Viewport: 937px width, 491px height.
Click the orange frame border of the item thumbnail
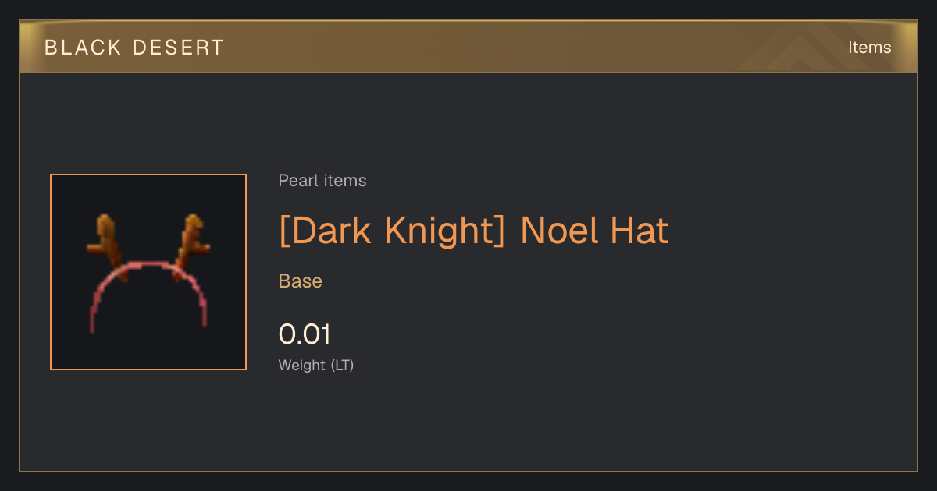(x=51, y=272)
